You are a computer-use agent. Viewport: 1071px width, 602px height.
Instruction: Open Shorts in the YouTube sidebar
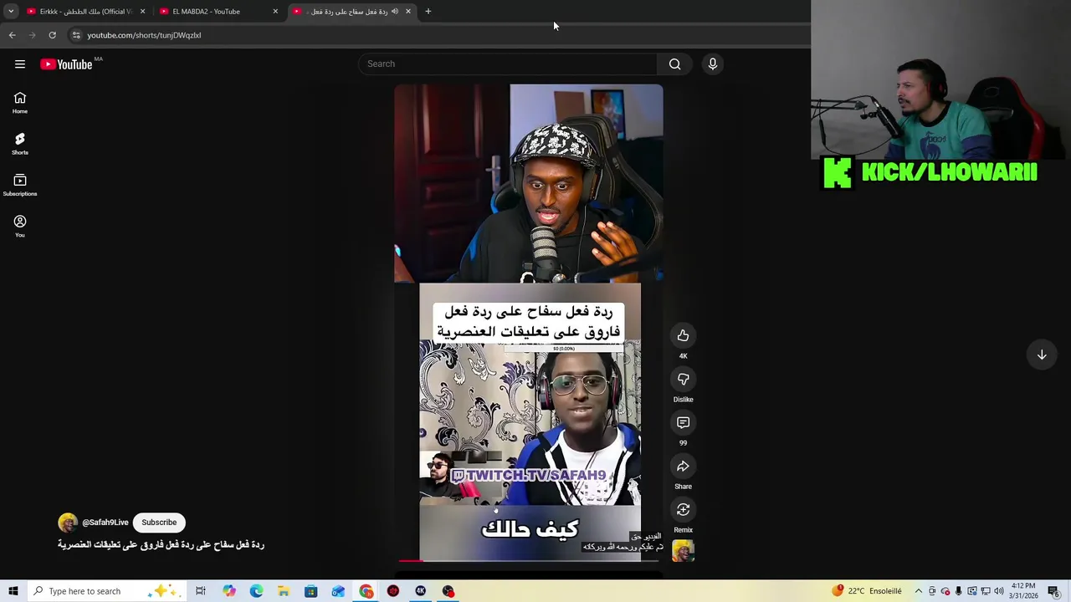[20, 144]
